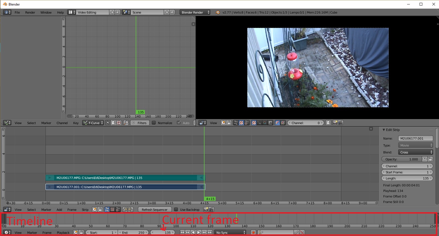439x236 pixels.
Task: Enable the Normalize checkbox
Action: click(154, 123)
